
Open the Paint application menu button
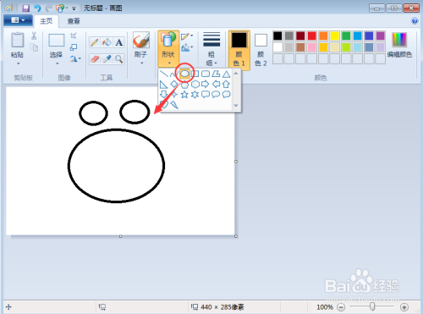pyautogui.click(x=18, y=20)
